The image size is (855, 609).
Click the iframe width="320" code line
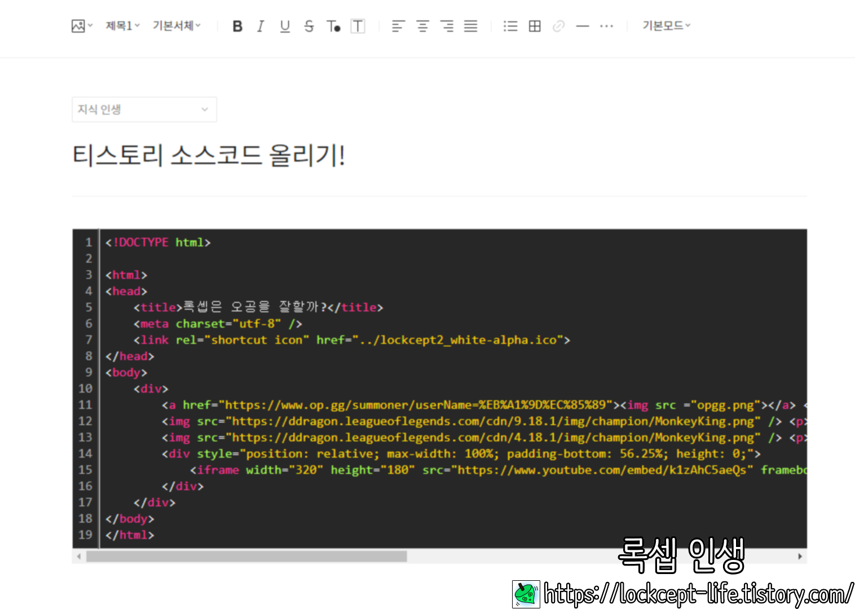498,470
